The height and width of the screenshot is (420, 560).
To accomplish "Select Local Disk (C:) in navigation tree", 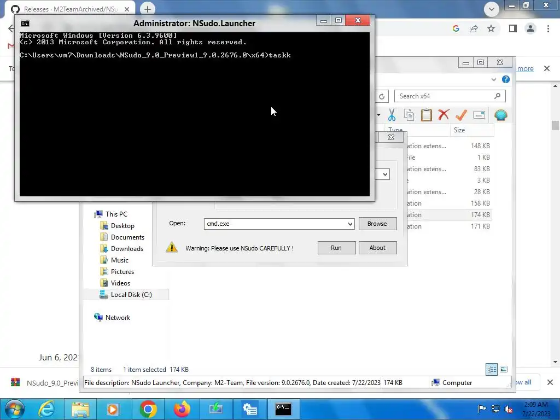I will [126, 295].
